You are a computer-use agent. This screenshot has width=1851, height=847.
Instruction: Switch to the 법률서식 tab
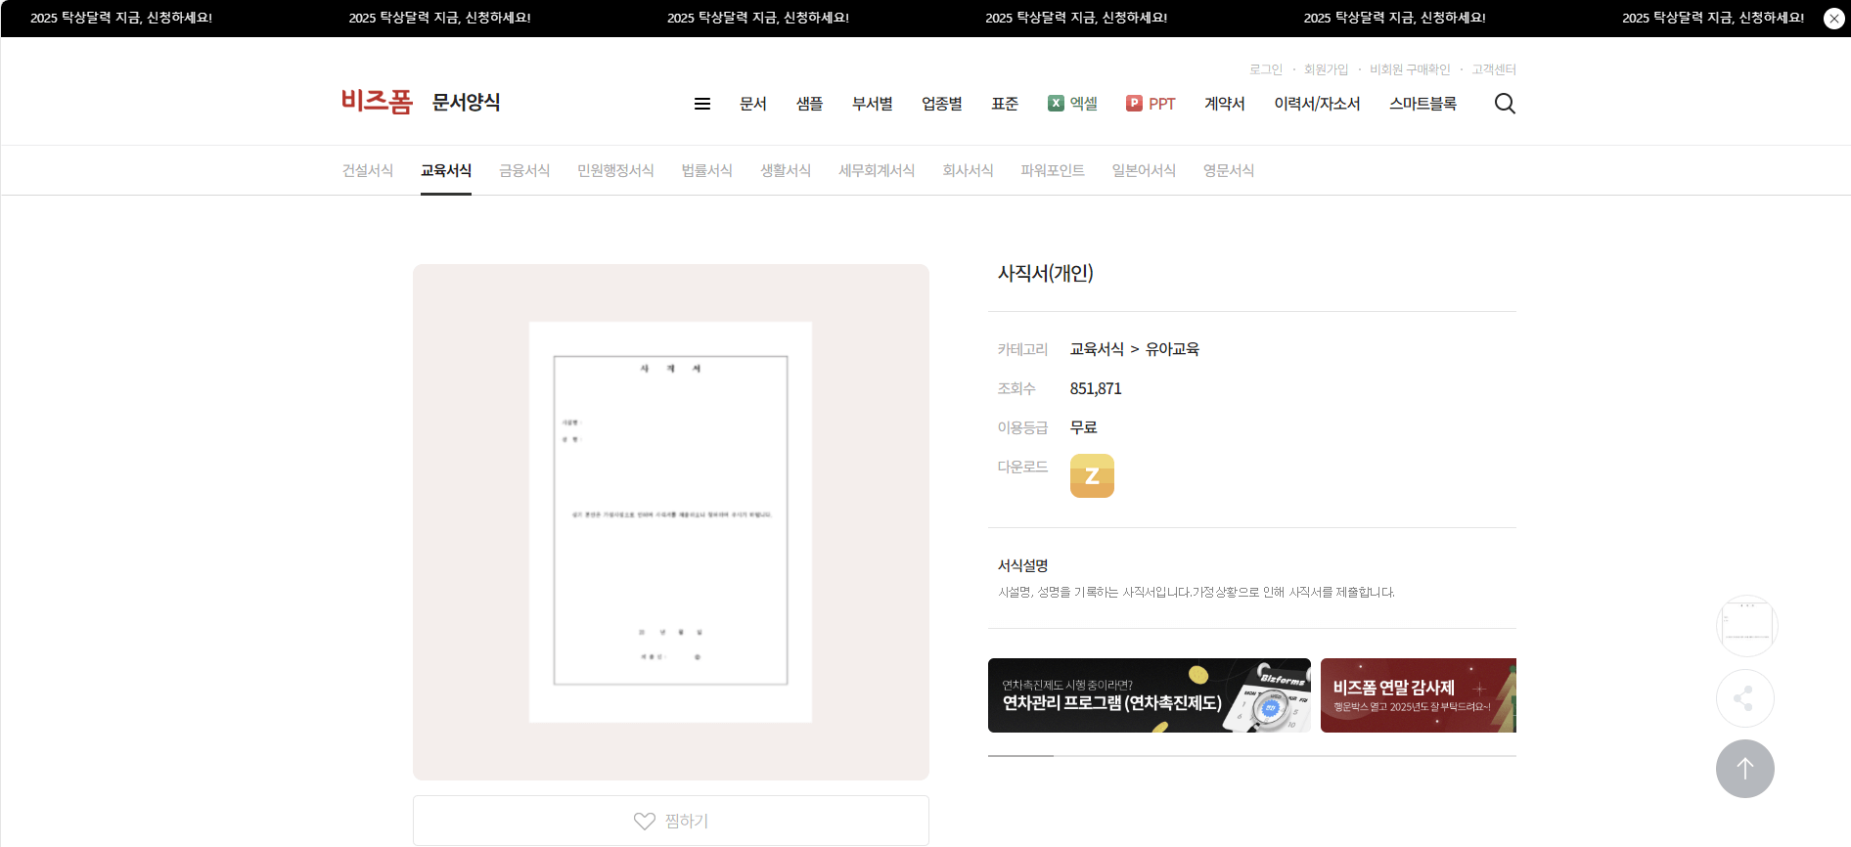pos(707,170)
